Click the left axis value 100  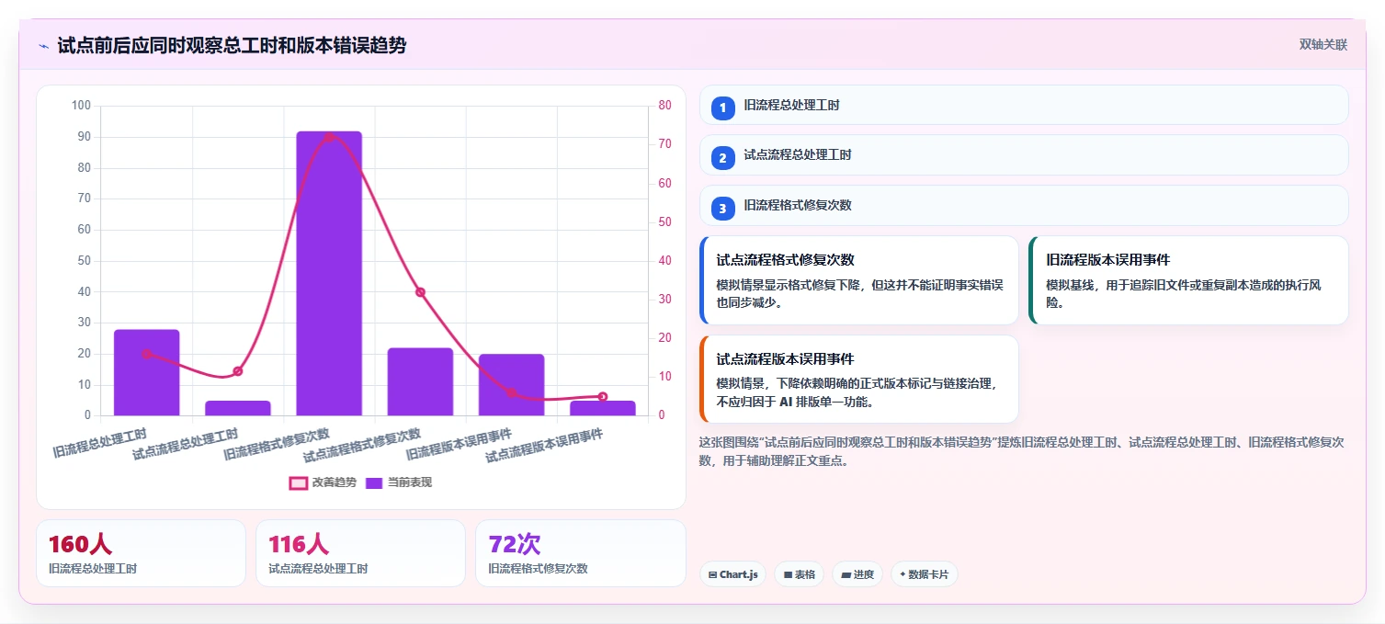point(81,106)
